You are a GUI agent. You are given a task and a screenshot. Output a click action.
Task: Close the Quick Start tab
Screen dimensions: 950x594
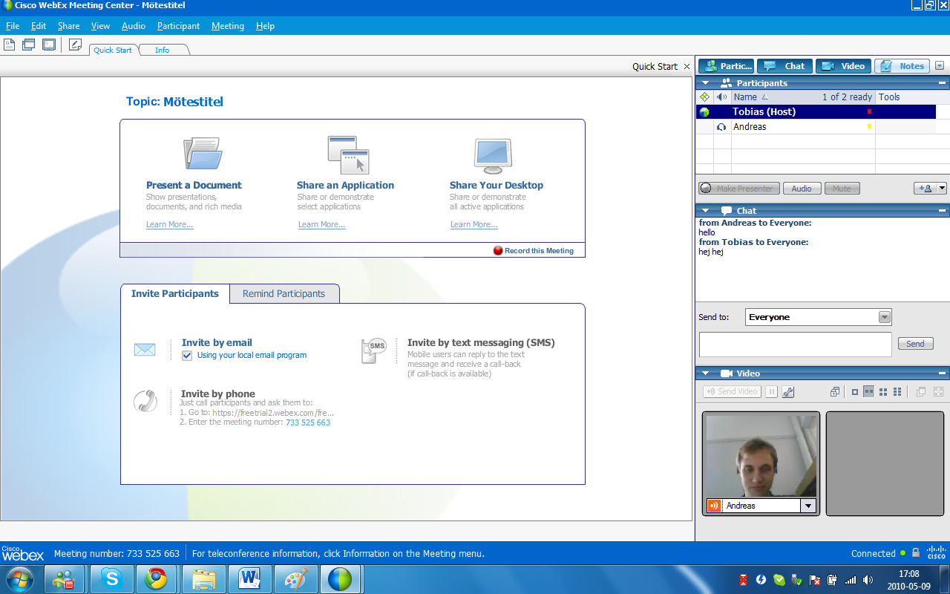tap(687, 66)
